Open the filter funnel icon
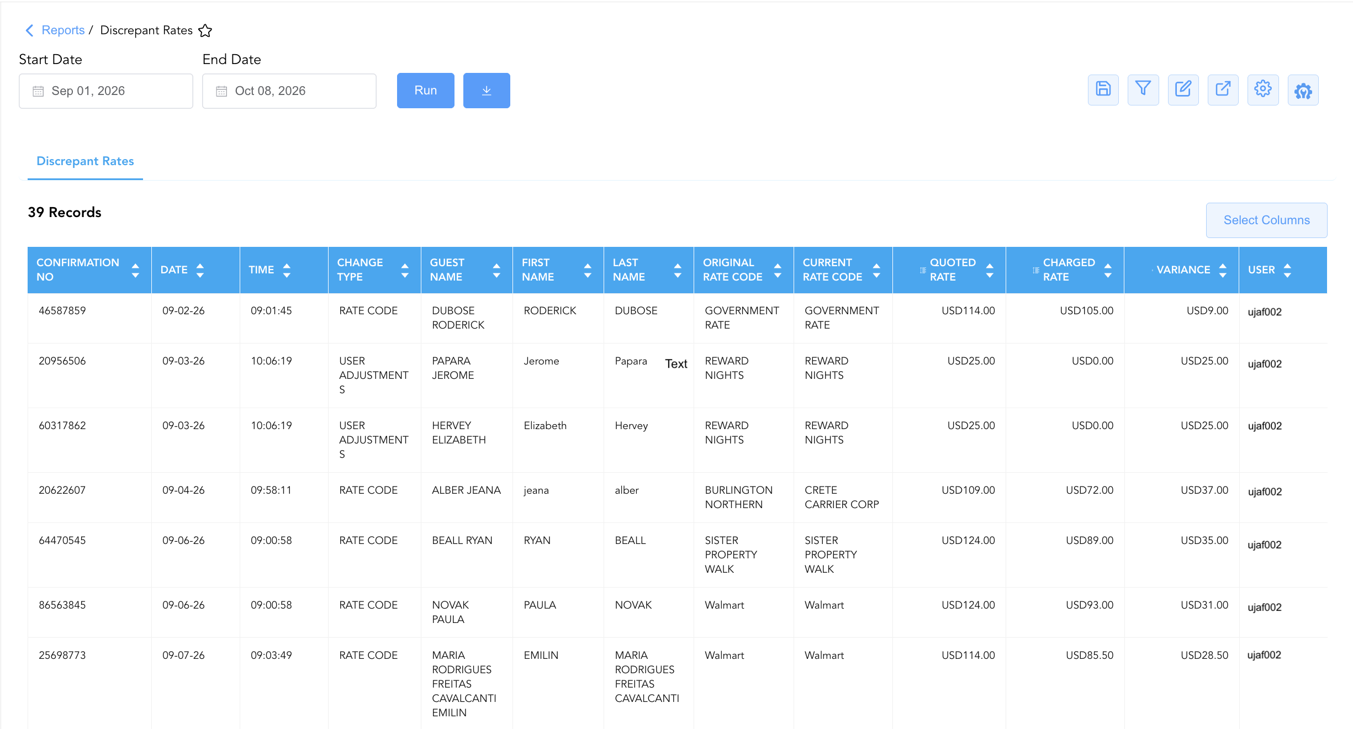The width and height of the screenshot is (1353, 729). click(x=1143, y=89)
